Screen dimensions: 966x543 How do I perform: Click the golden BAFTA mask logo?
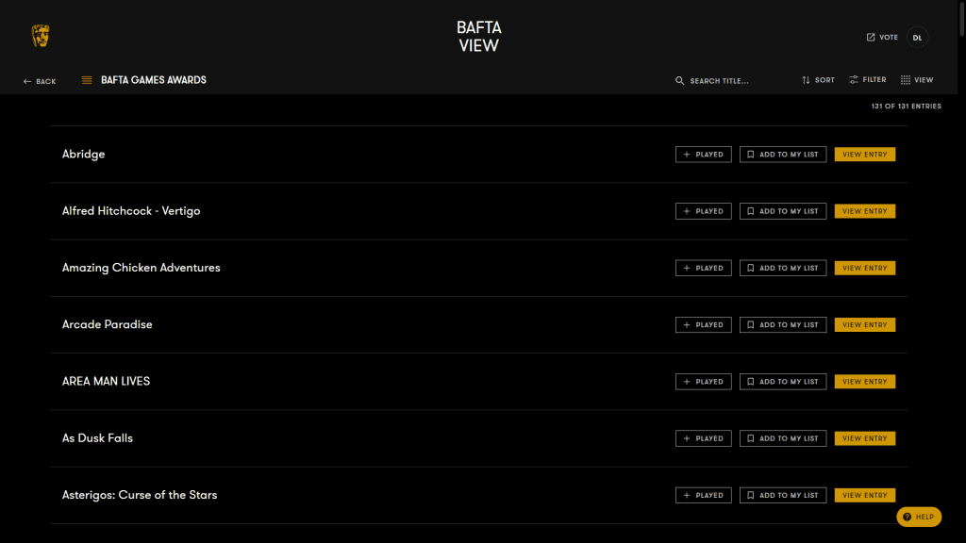(41, 36)
